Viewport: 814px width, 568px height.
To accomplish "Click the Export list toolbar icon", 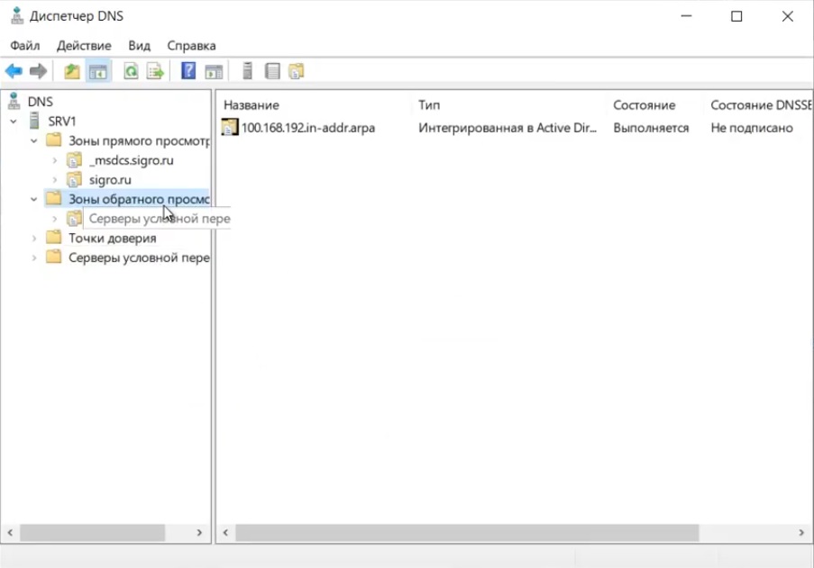I will 156,71.
